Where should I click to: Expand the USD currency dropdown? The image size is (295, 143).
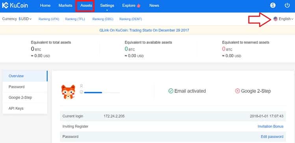point(25,19)
